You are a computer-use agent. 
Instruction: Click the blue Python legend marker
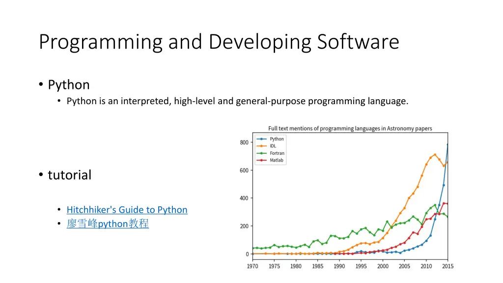tap(262, 139)
